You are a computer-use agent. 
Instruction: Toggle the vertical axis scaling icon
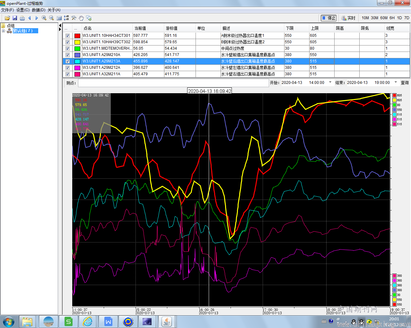point(66,18)
